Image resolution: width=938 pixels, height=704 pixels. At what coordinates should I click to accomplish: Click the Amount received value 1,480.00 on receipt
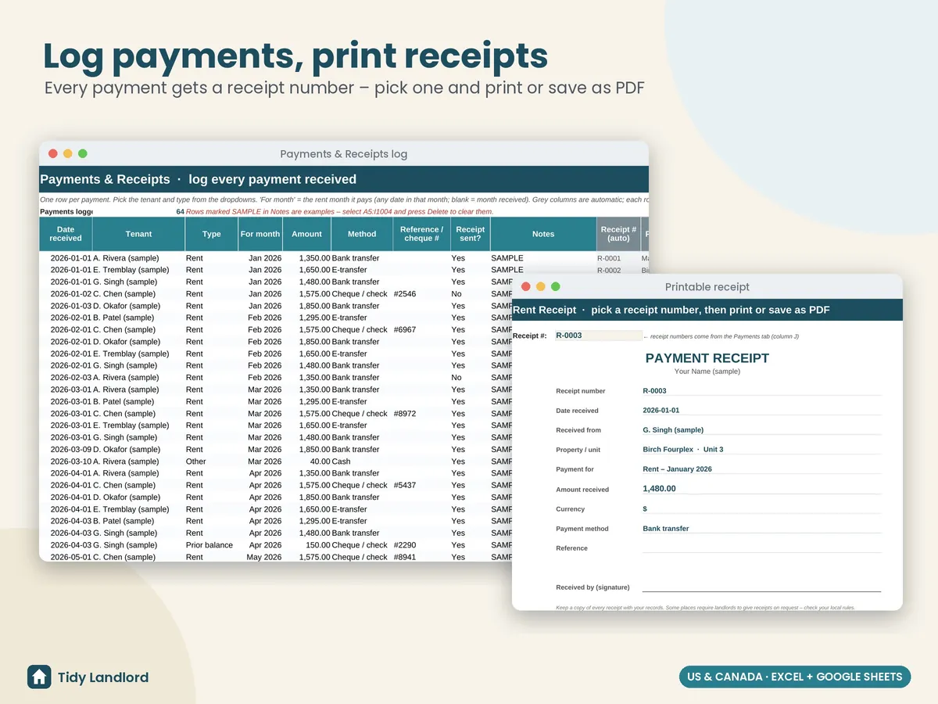point(659,488)
